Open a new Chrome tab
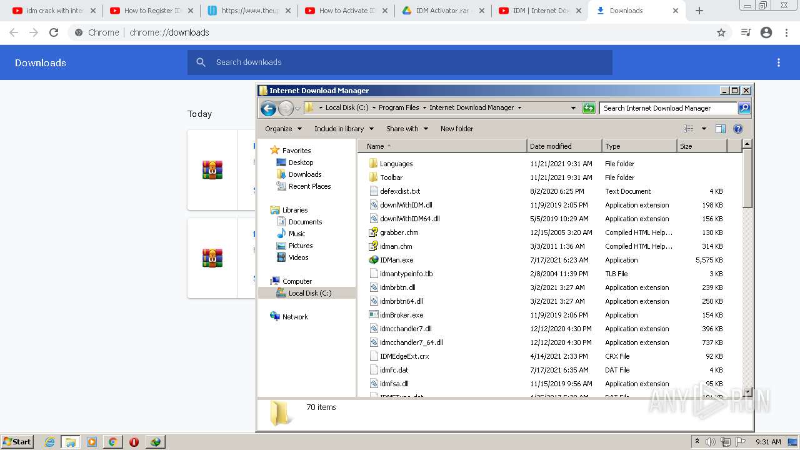Viewport: 800px width, 450px height. 699,11
